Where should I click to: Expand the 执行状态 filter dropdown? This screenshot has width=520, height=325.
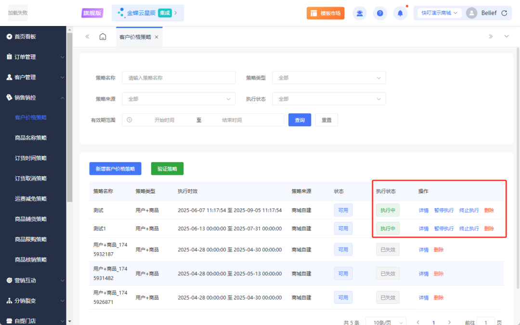tap(329, 99)
